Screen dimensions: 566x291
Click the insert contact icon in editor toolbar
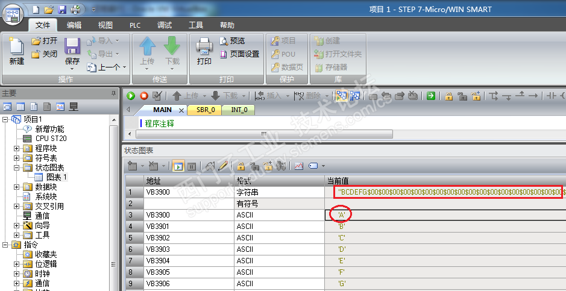(x=551, y=96)
